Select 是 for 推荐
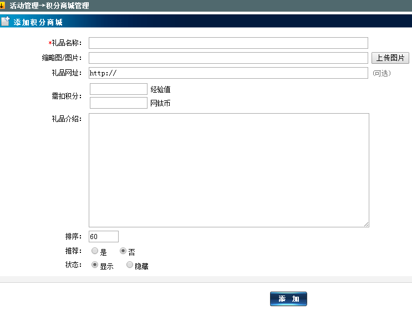The width and height of the screenshot is (412, 310). (x=95, y=251)
